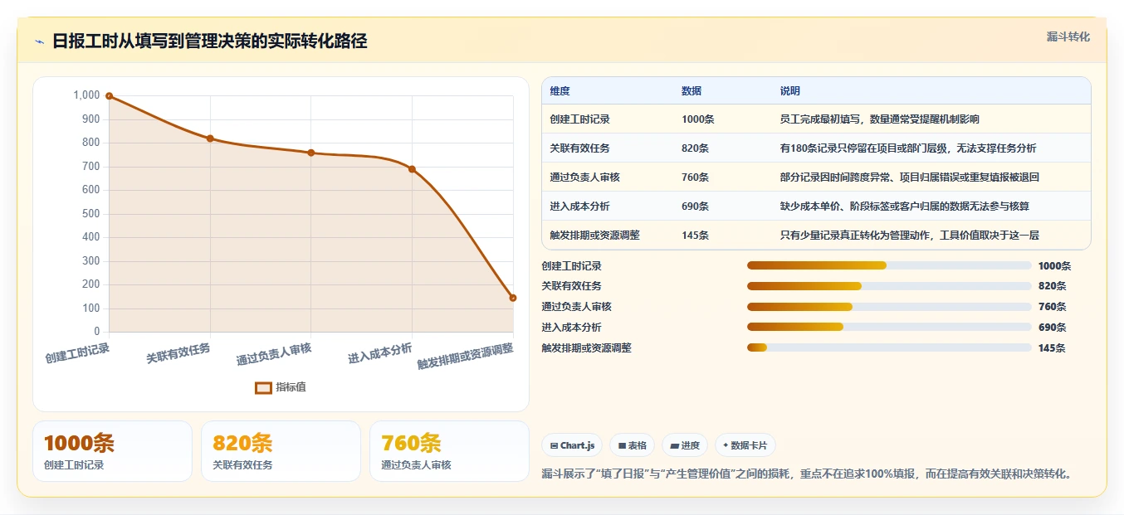Select table cell 进入成本分析

pos(579,206)
